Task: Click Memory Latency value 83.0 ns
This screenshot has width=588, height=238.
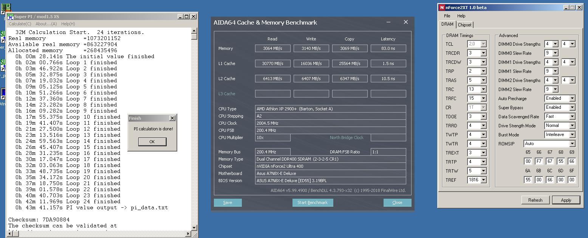Action: pyautogui.click(x=388, y=48)
